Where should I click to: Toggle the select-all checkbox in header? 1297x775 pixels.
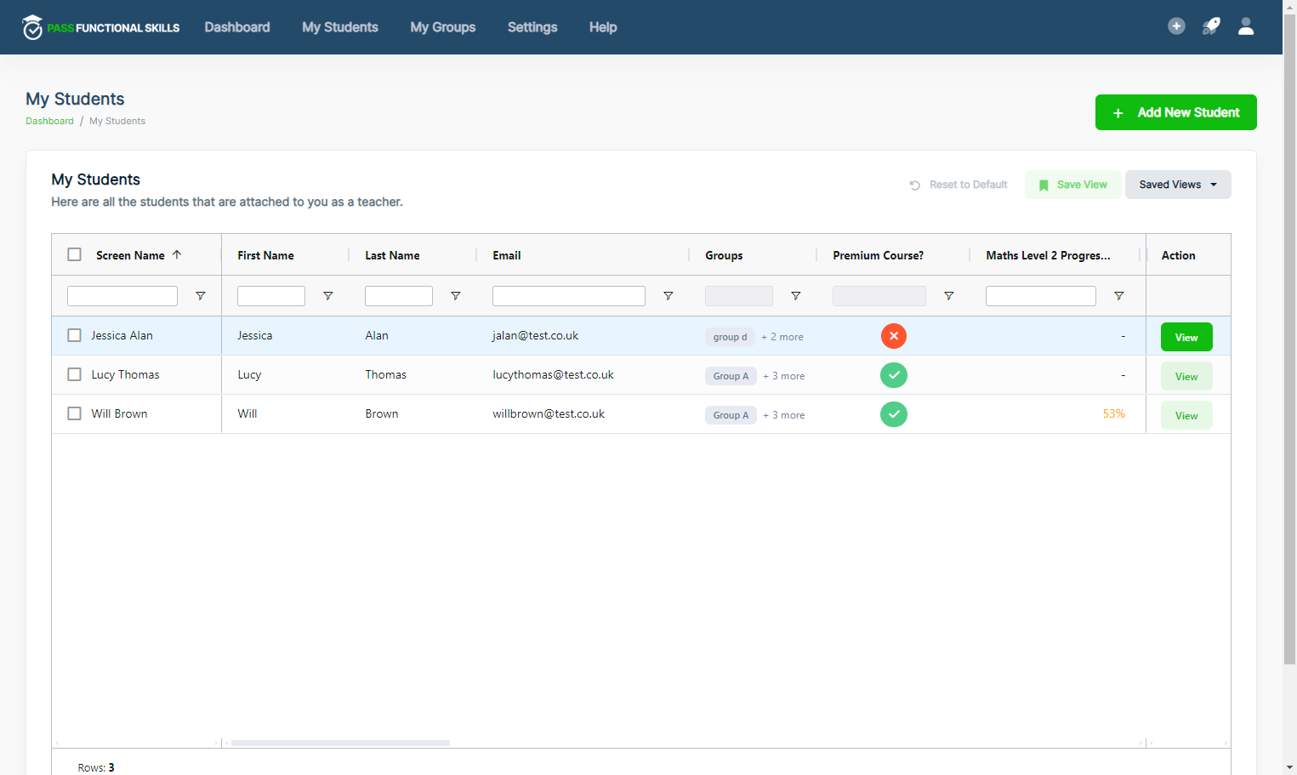(x=75, y=254)
